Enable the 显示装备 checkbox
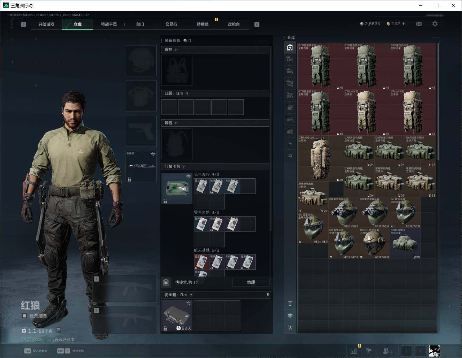 click(25, 316)
